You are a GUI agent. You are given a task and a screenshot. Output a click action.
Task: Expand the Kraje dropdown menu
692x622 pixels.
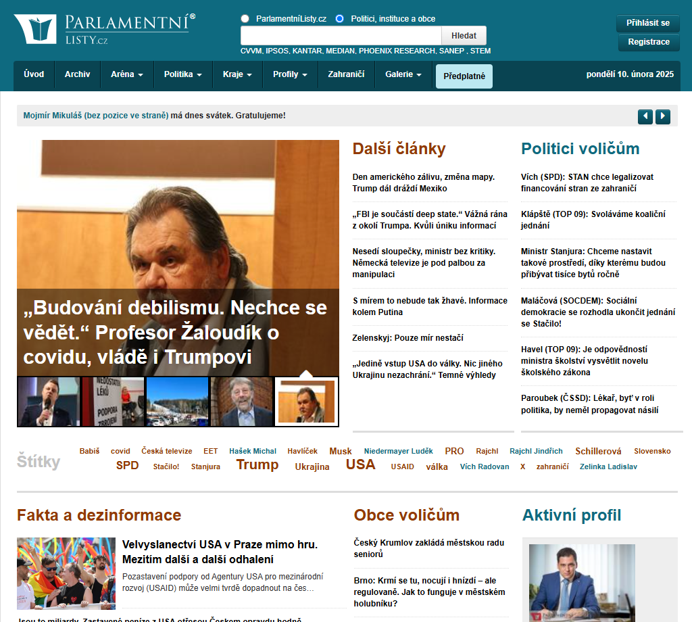pos(237,74)
